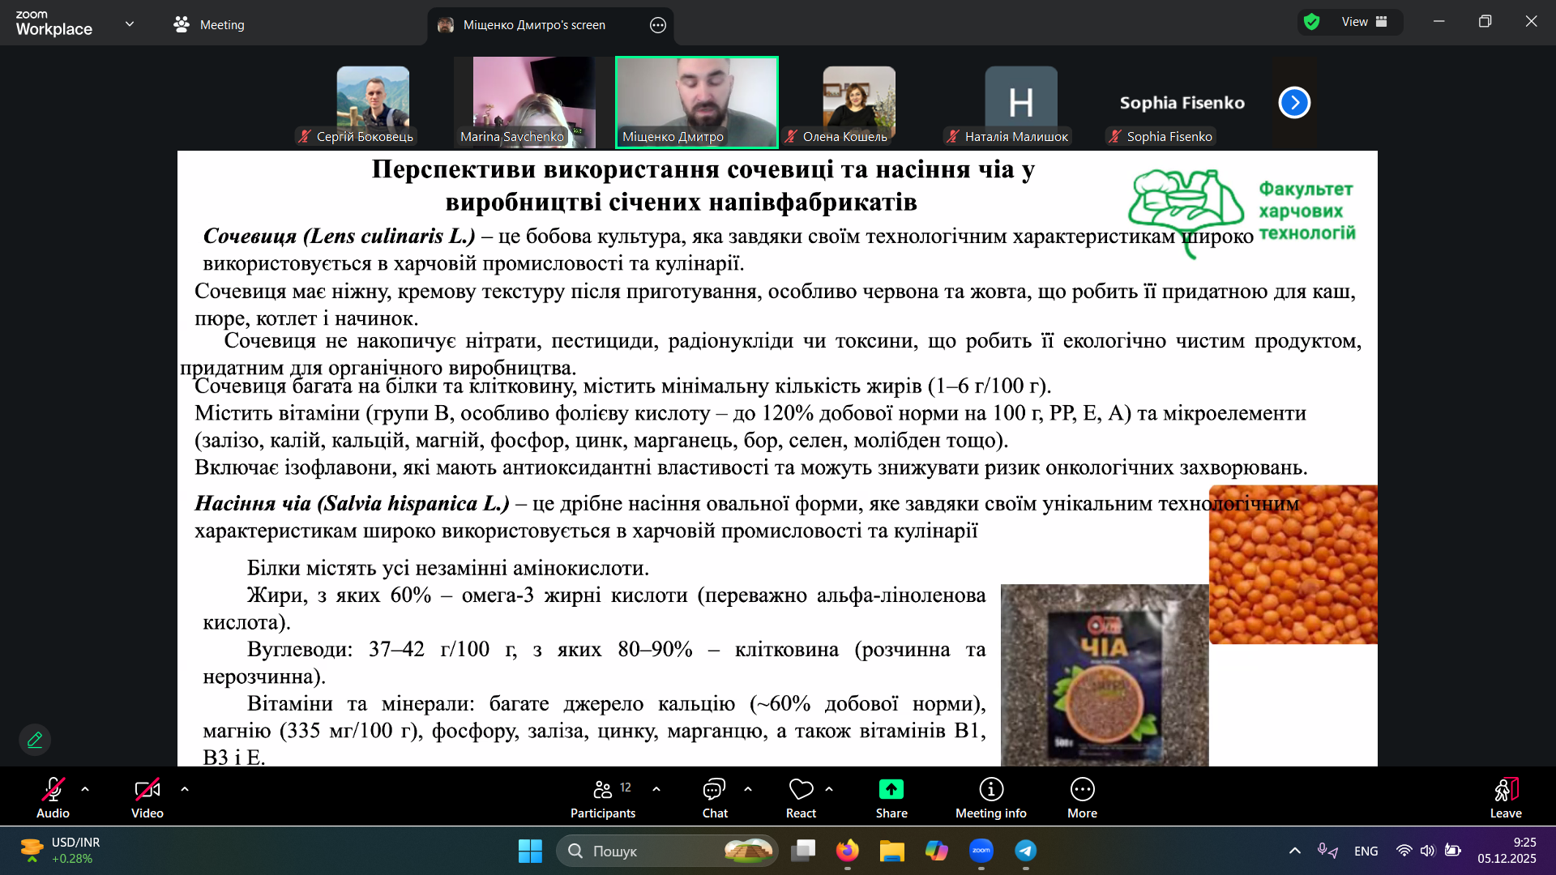Click the annotate pencil icon
Viewport: 1556px width, 875px height.
35,740
